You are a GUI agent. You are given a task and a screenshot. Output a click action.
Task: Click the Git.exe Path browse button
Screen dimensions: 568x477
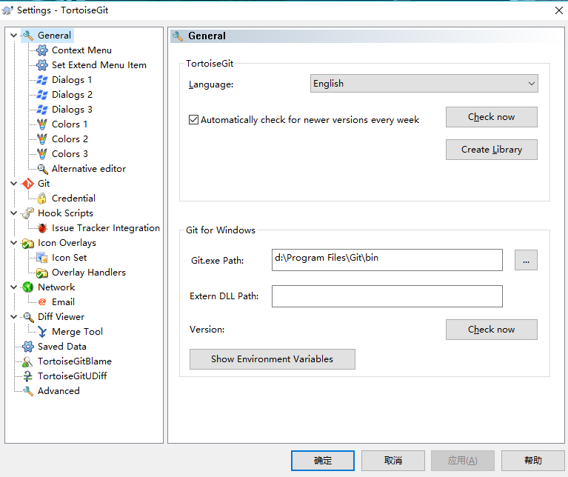click(526, 260)
